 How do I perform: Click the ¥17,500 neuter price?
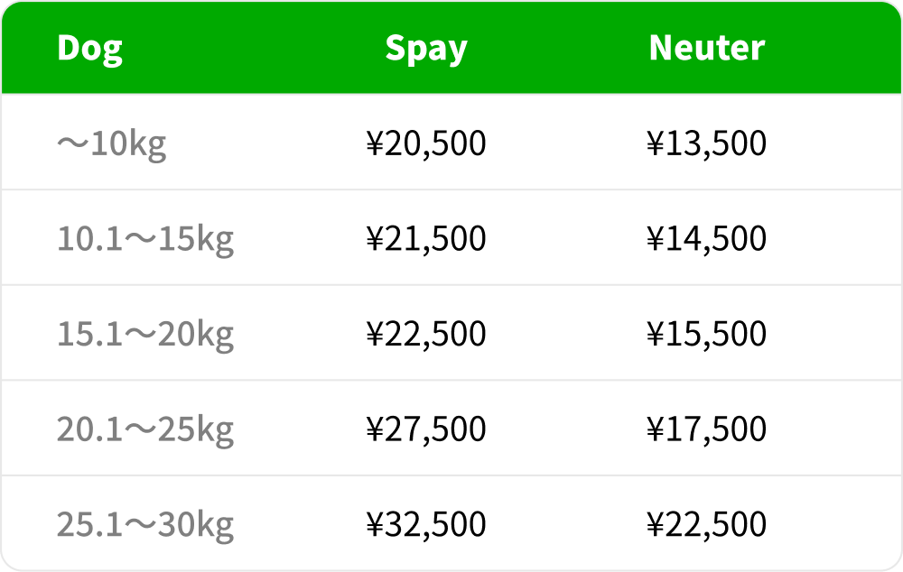[x=707, y=429]
